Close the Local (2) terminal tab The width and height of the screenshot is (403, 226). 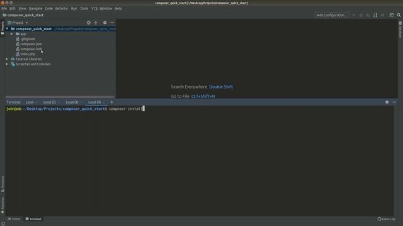coord(59,102)
